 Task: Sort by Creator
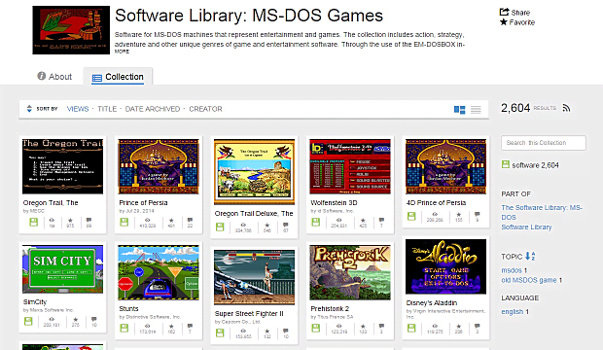coord(205,109)
